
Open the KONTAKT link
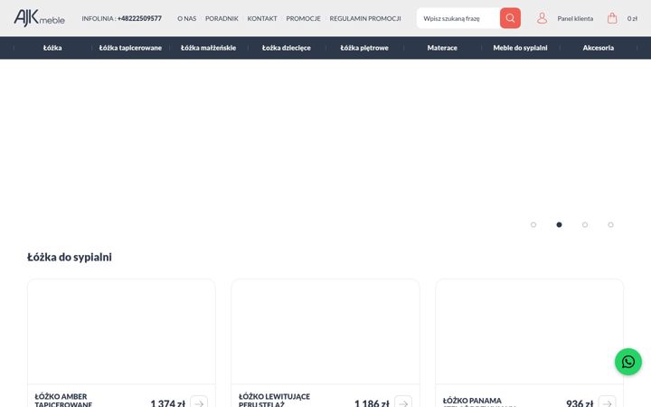coord(262,19)
